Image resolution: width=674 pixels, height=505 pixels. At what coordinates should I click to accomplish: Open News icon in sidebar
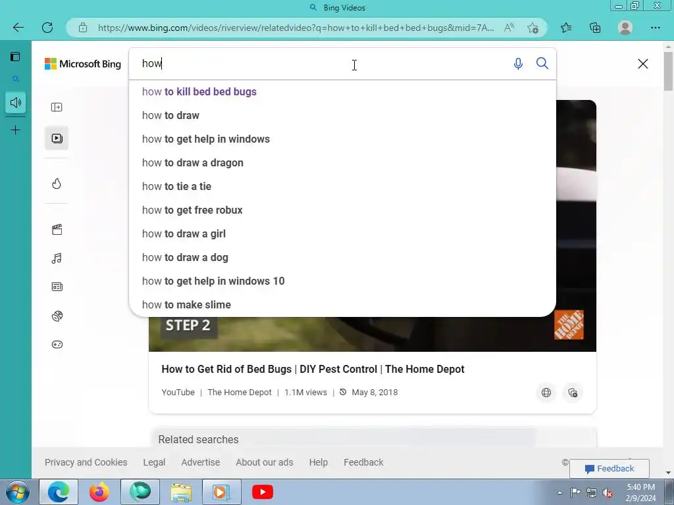[57, 287]
